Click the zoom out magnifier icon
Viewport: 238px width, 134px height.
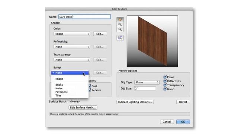[x=120, y=29]
